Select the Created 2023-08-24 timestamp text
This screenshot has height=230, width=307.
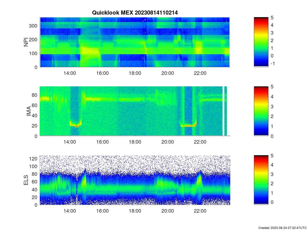282,228
